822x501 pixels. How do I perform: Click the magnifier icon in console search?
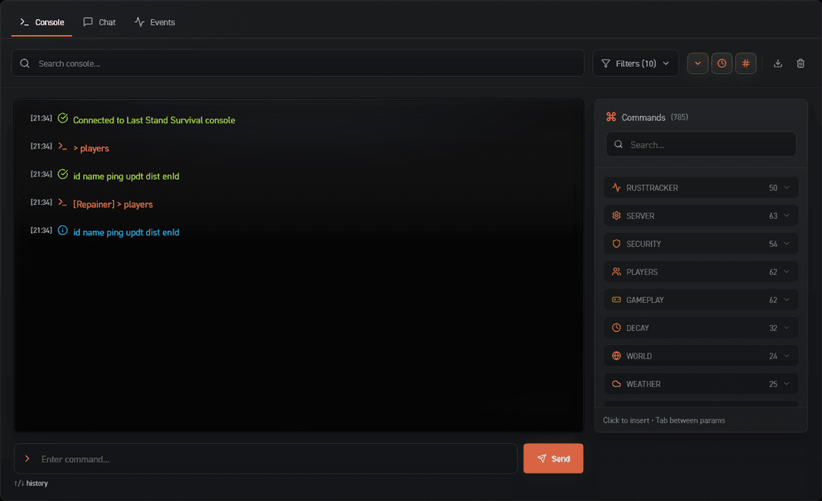click(x=24, y=63)
